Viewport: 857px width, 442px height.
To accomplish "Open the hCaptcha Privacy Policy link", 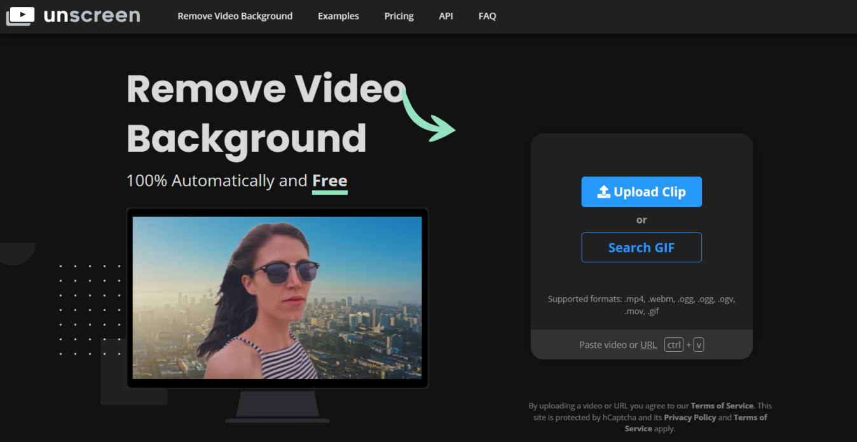I will [x=690, y=417].
